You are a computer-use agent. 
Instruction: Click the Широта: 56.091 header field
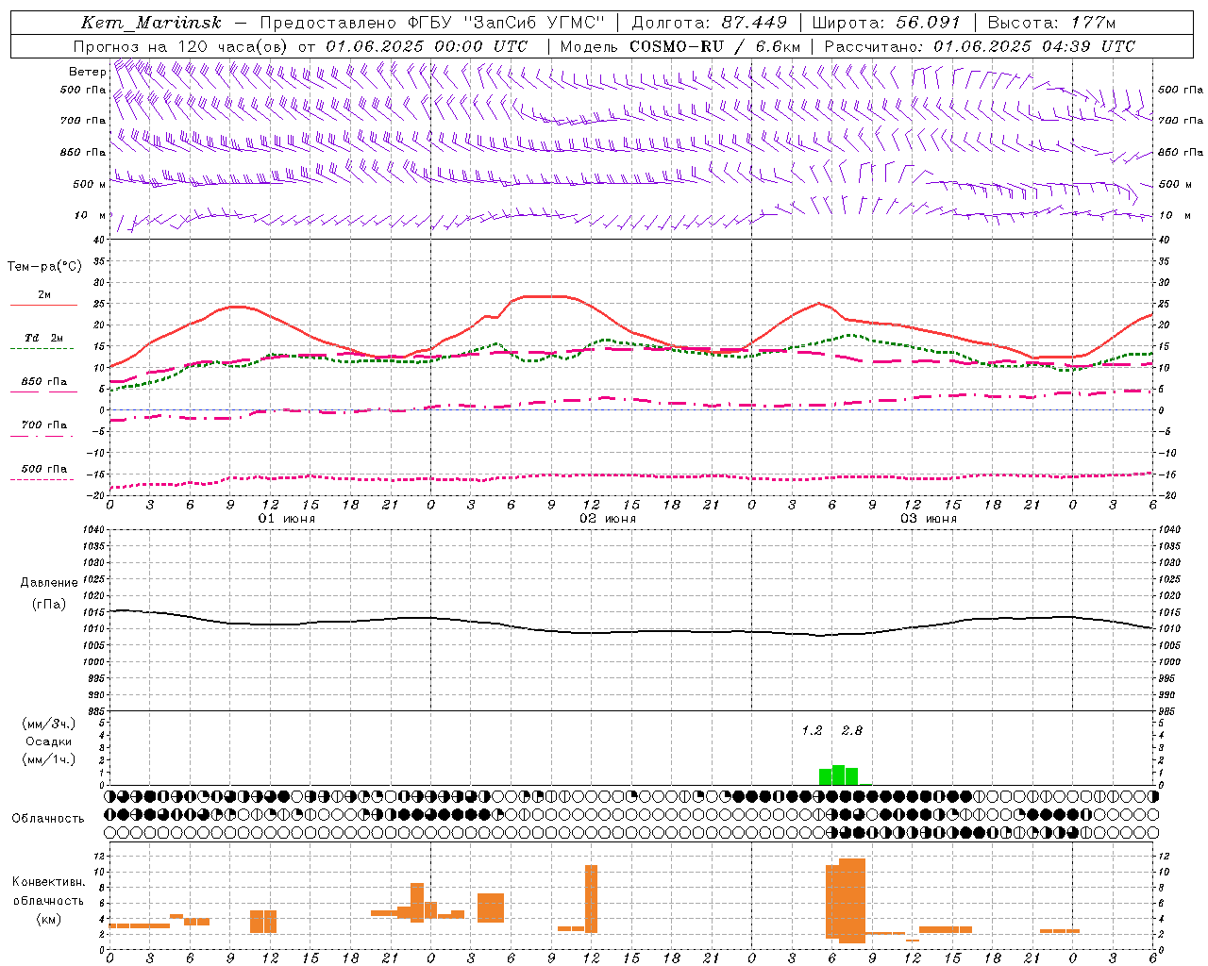tap(885, 23)
